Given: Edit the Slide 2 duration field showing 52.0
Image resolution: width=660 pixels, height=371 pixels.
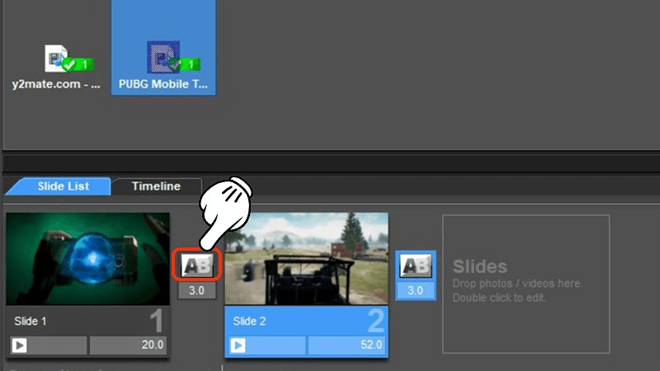Looking at the screenshot, I should (x=346, y=345).
